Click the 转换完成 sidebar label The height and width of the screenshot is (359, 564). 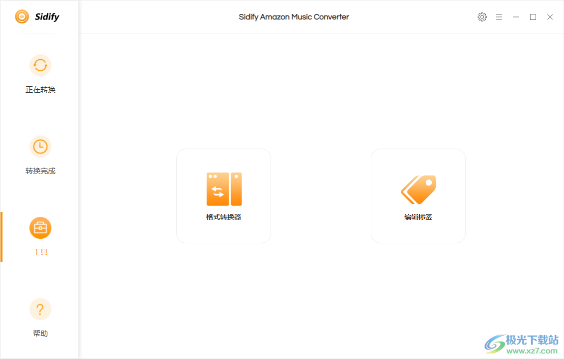[x=40, y=171]
